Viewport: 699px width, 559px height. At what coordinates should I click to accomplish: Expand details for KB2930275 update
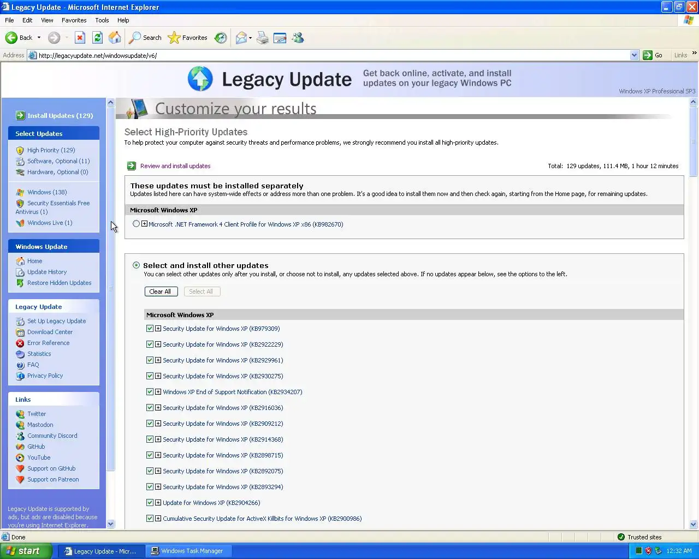pyautogui.click(x=158, y=376)
